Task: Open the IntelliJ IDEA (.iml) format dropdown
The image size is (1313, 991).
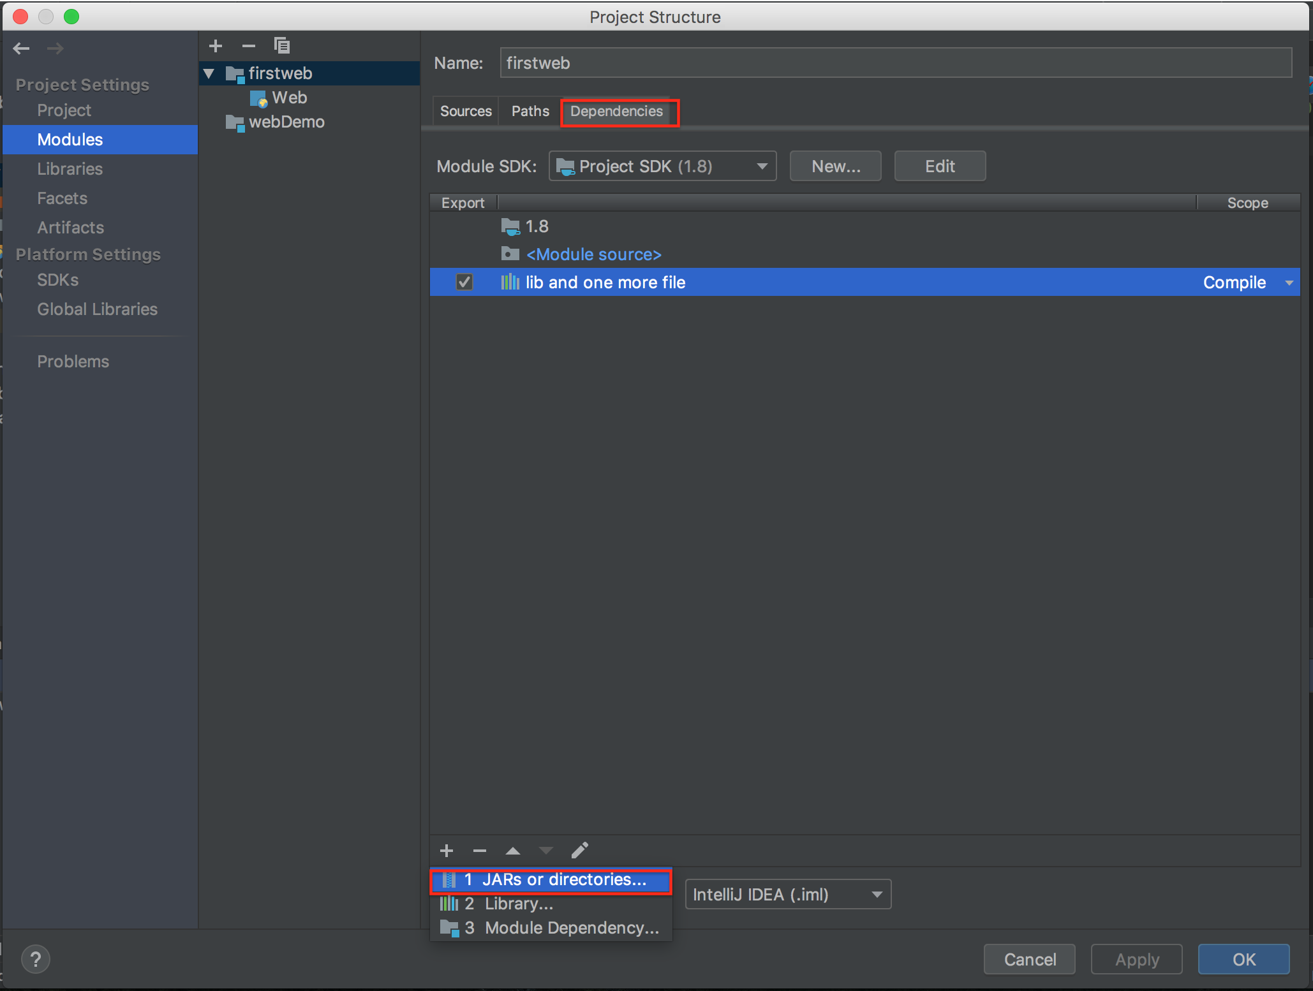Action: pos(787,895)
